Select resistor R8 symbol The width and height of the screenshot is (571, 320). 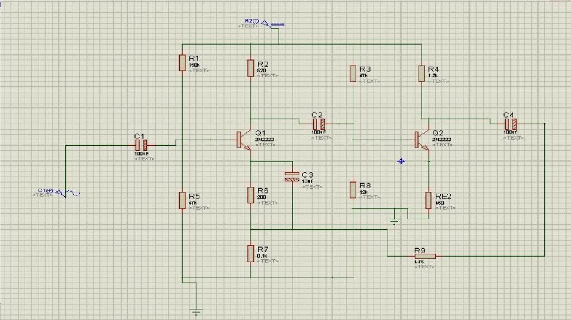(353, 190)
